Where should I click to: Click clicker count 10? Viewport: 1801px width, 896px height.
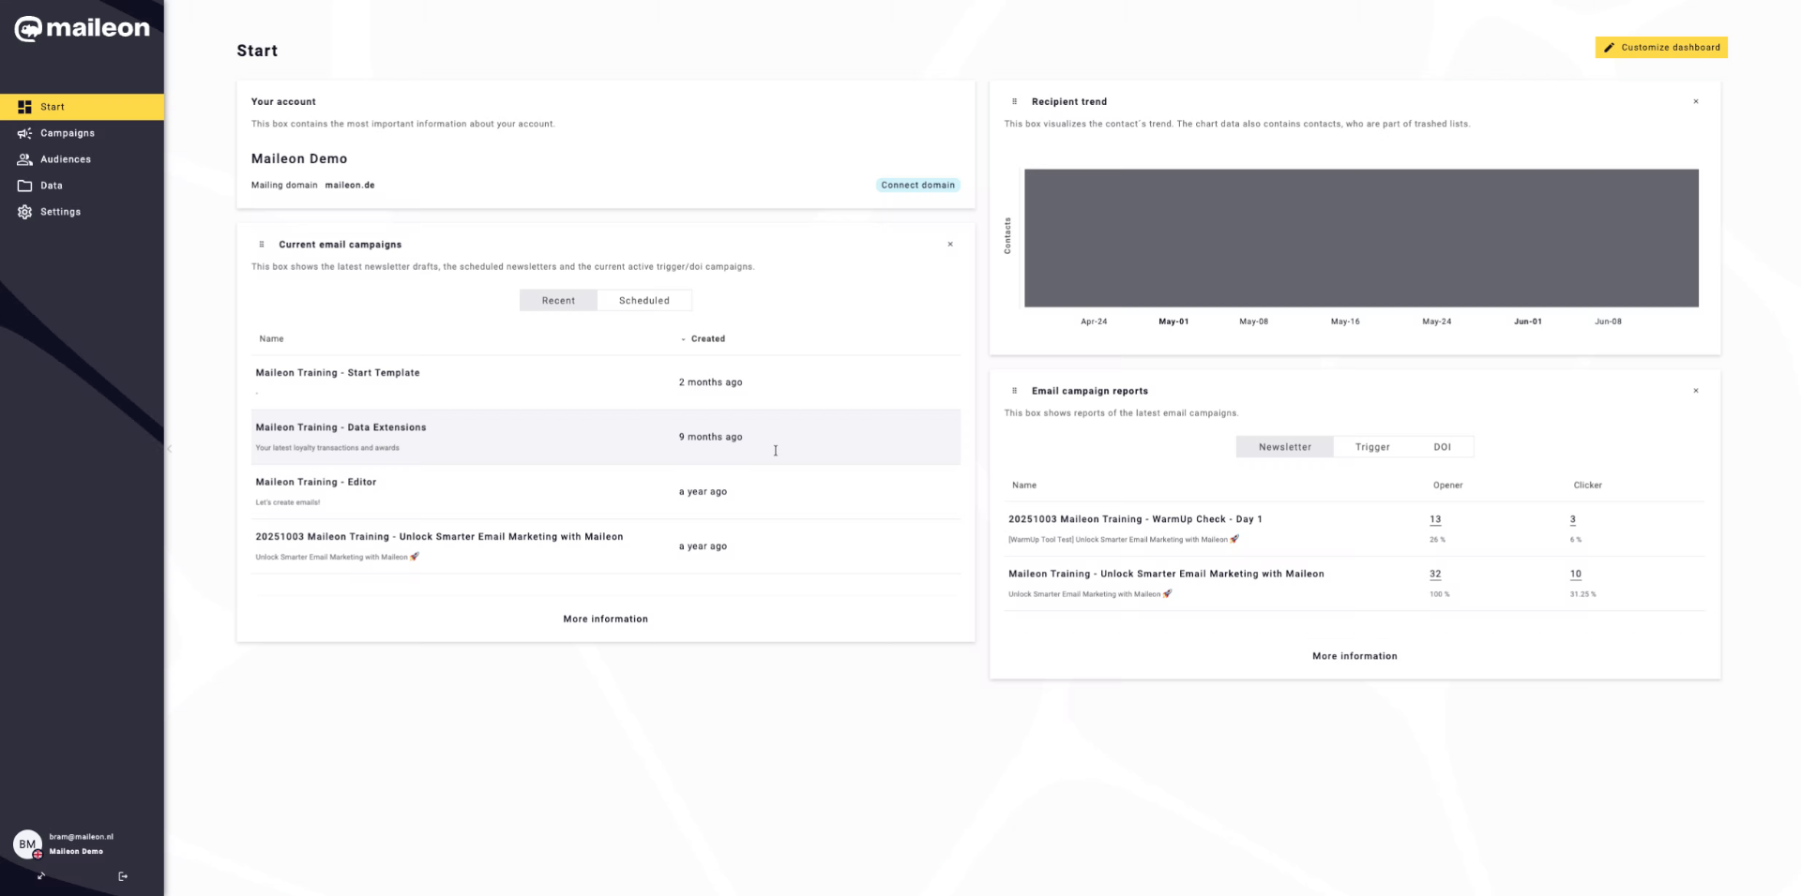coord(1576,574)
